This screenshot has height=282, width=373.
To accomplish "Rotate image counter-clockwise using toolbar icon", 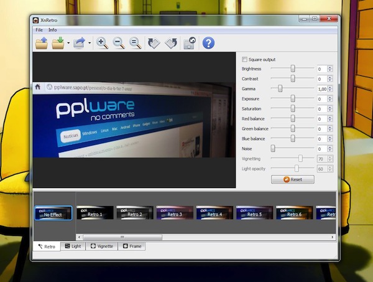I will (171, 43).
